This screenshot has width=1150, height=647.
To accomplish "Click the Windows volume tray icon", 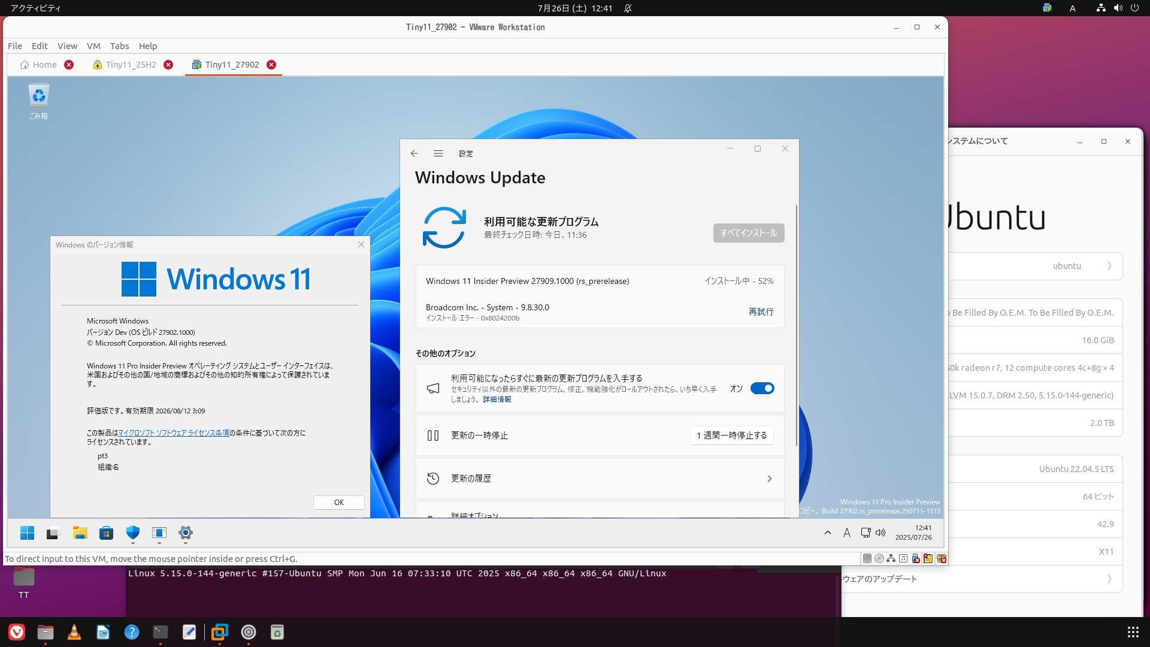I will tap(880, 533).
